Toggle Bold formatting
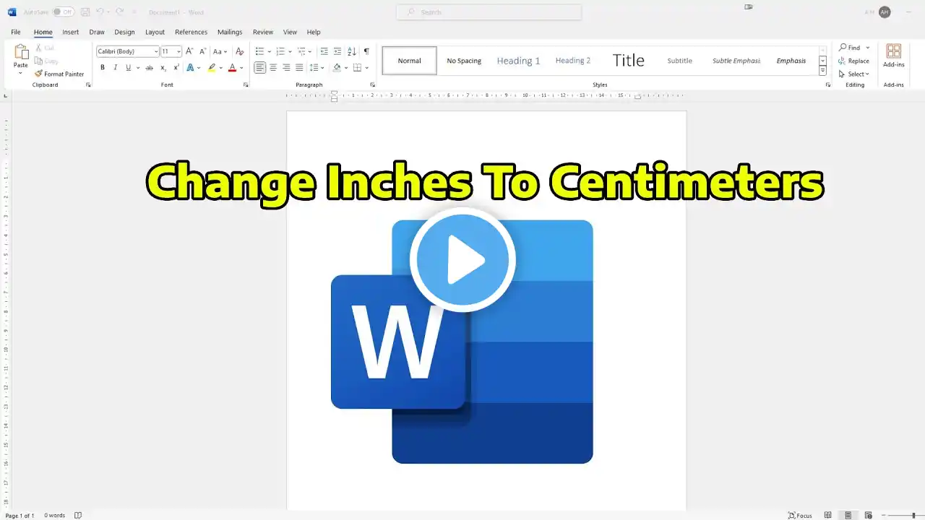 pos(103,68)
